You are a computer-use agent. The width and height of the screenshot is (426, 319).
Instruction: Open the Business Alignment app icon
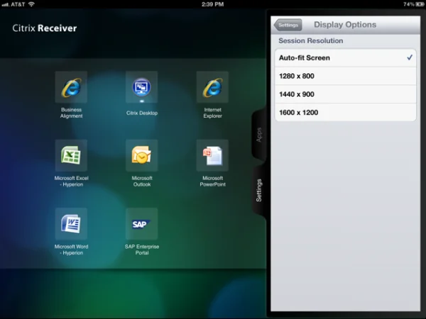pos(71,87)
